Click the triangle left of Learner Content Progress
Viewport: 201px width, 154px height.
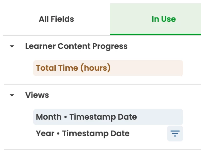[12, 46]
